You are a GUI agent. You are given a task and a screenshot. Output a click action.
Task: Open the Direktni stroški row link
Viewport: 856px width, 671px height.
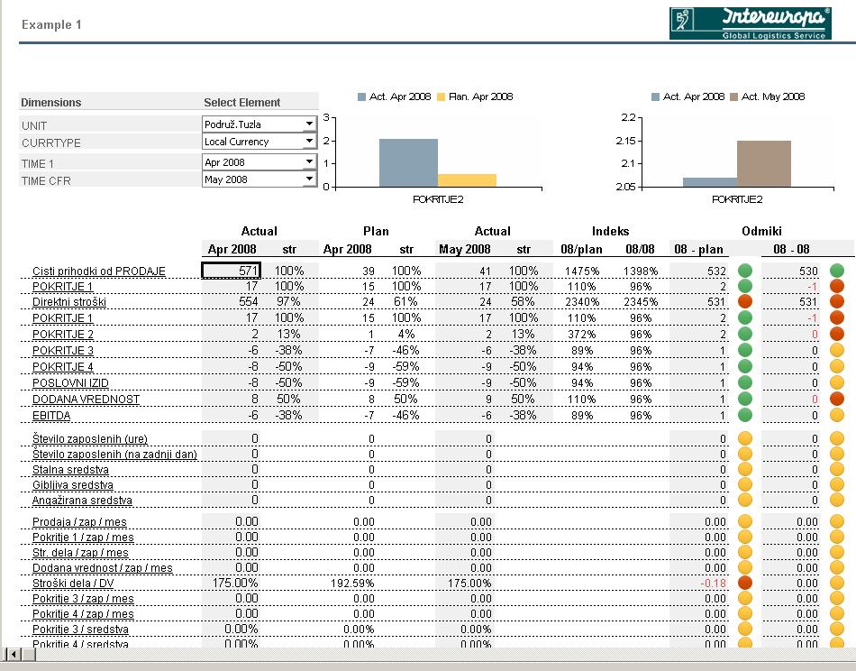(x=69, y=301)
